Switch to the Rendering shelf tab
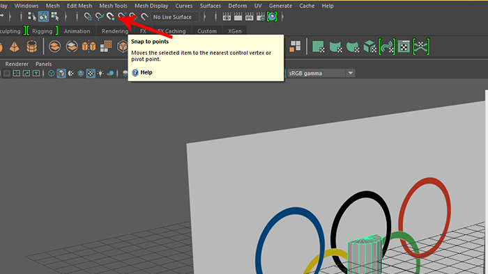 pos(115,31)
